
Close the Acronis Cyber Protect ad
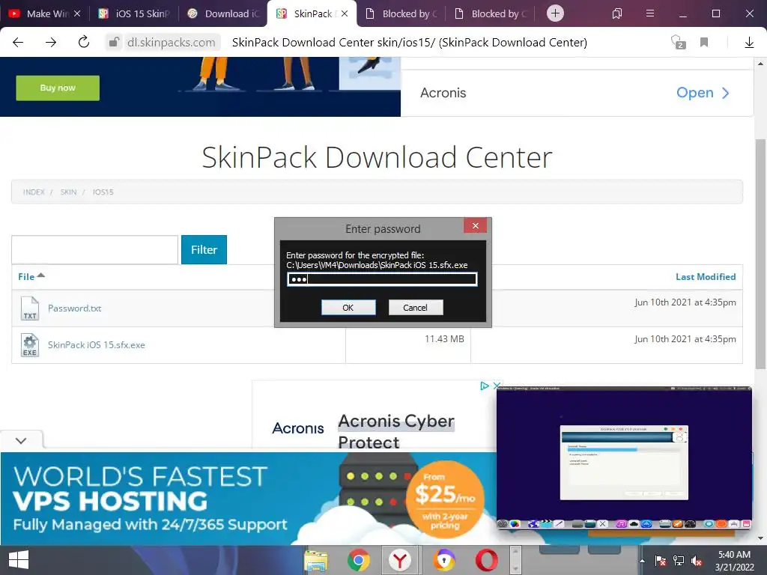pyautogui.click(x=496, y=386)
